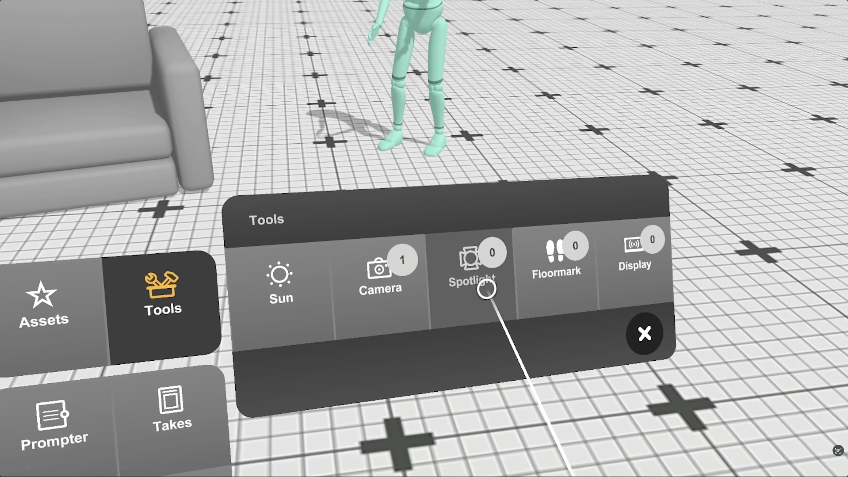Click the small icon in bottom-right corner
Viewport: 848px width, 477px height.
click(x=837, y=450)
